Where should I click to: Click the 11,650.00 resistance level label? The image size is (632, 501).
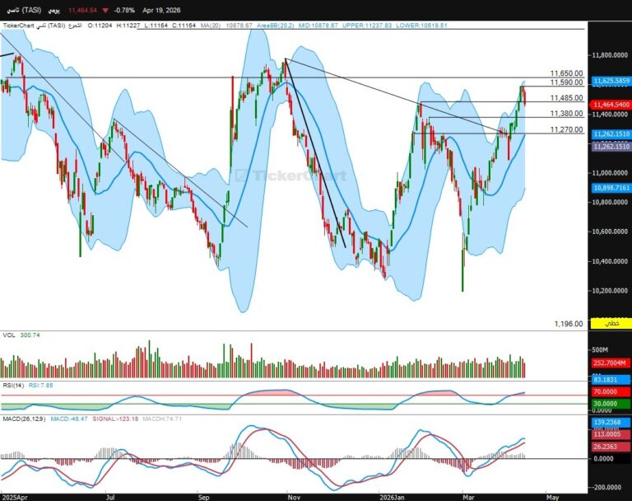click(x=567, y=73)
